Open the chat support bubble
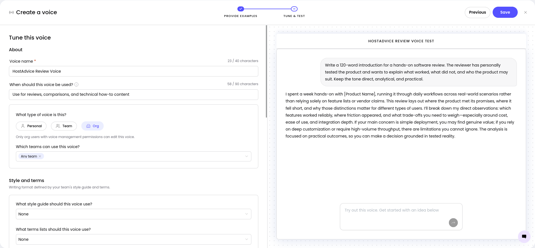Viewport: 535px width, 248px height. (524, 237)
